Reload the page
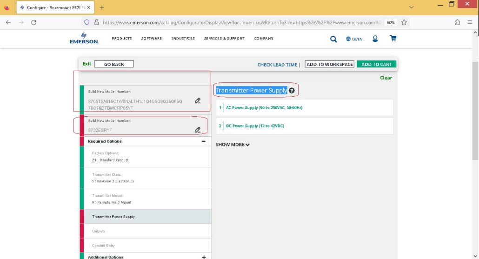479x259 pixels. (34, 22)
